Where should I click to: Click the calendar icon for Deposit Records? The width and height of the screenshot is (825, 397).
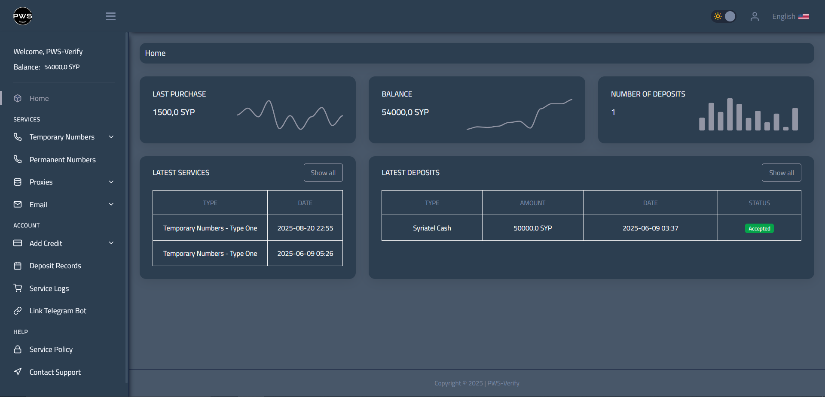point(18,266)
